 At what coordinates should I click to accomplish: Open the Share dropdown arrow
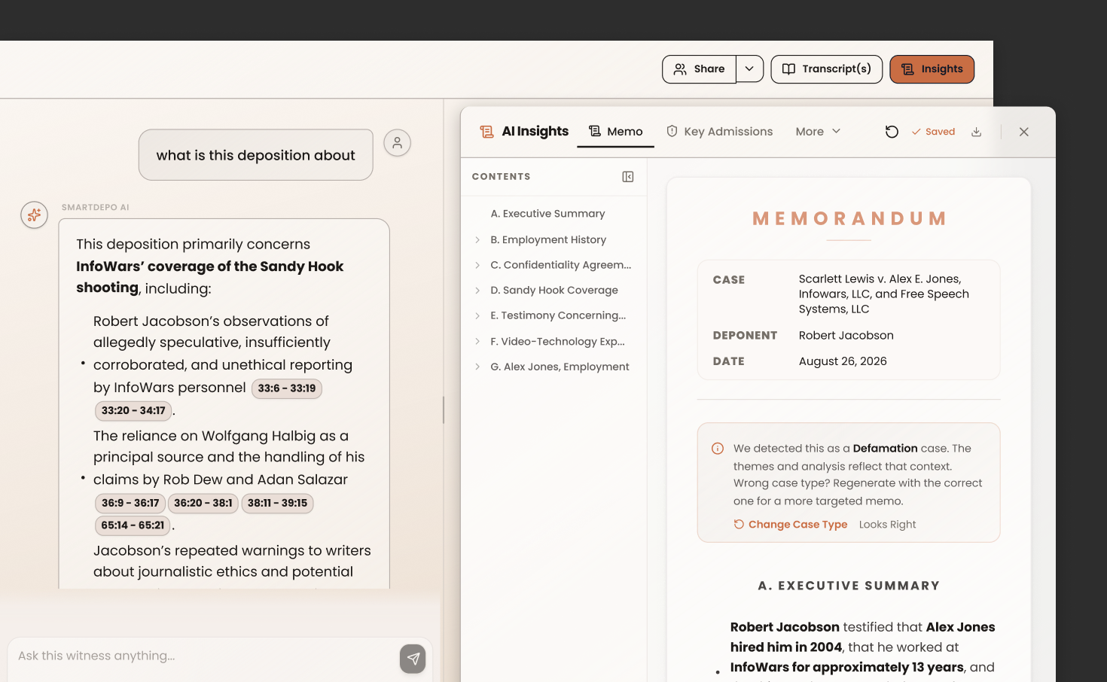click(x=749, y=69)
